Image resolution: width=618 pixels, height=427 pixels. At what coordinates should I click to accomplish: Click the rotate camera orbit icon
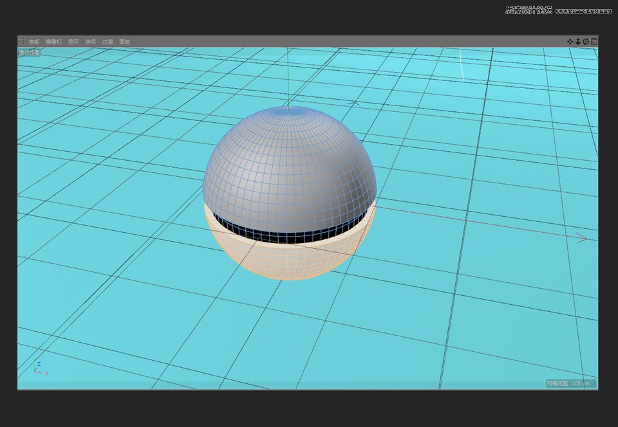pos(585,41)
